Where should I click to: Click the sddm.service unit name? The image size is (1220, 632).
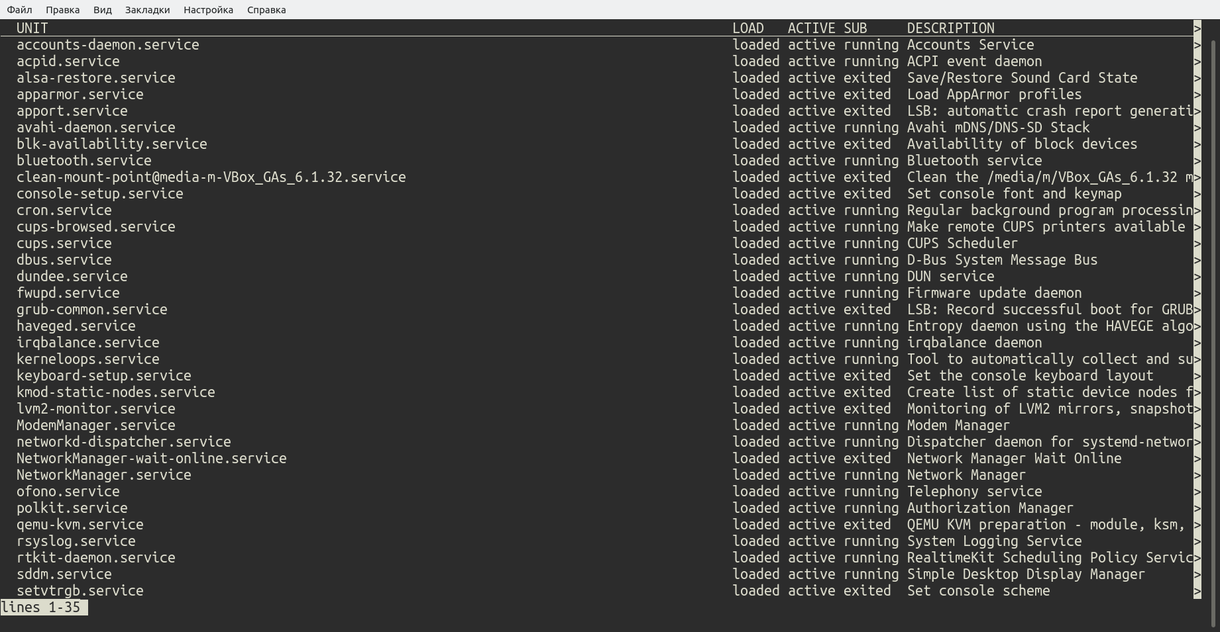64,574
